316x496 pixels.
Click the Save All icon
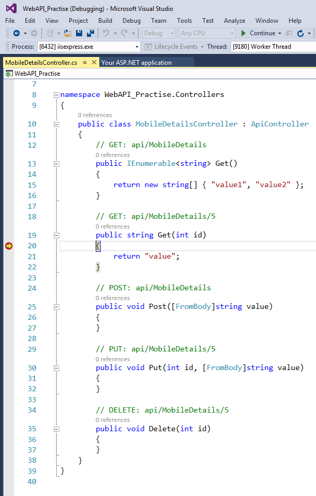(91, 33)
